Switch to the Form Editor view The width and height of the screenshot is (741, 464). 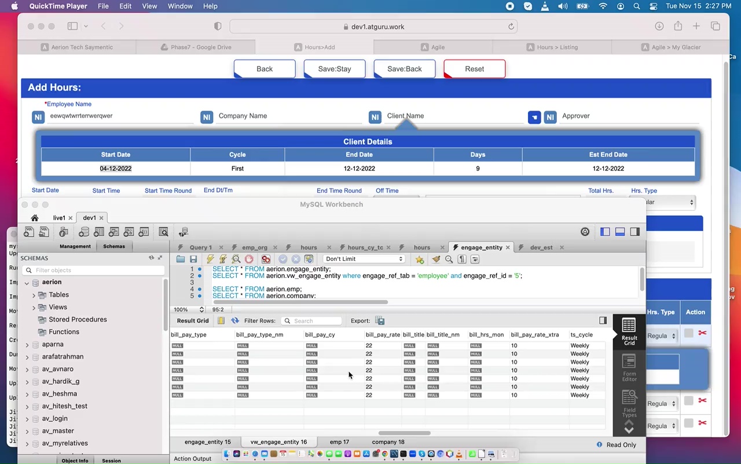click(629, 368)
